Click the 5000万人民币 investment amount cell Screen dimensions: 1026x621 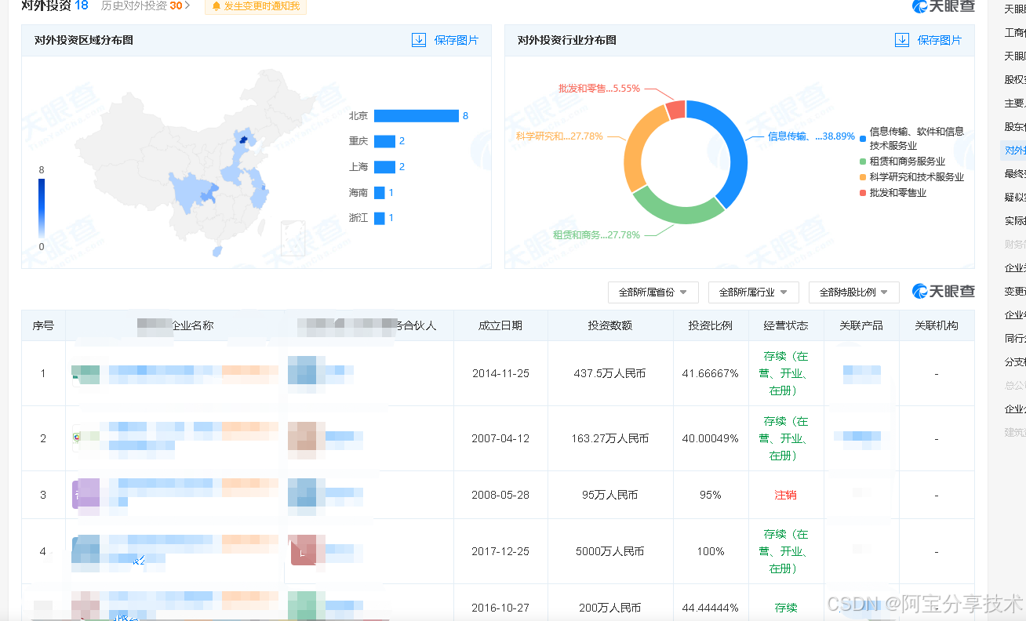(x=610, y=552)
